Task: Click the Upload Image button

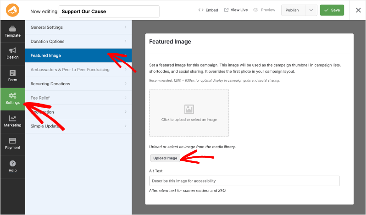Action: [x=165, y=158]
